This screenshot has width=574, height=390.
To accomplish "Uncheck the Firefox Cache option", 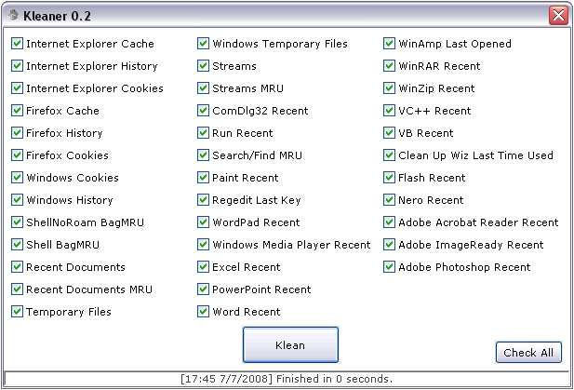I will click(17, 111).
